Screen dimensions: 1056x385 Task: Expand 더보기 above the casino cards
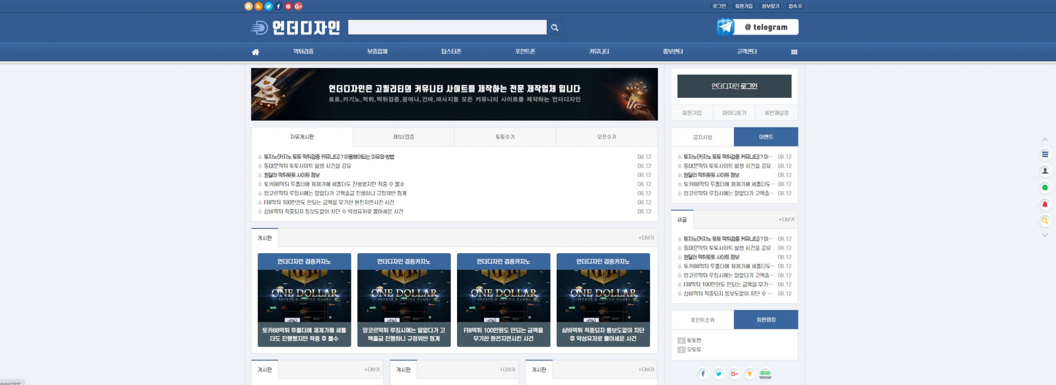point(646,238)
